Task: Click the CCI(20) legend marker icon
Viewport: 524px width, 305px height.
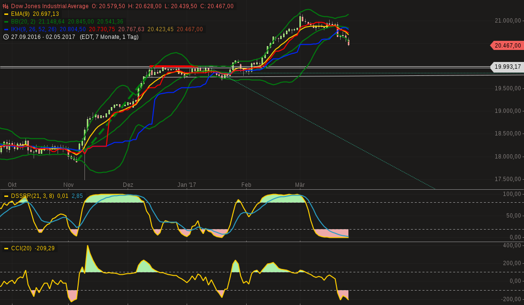Action: [x=6, y=248]
